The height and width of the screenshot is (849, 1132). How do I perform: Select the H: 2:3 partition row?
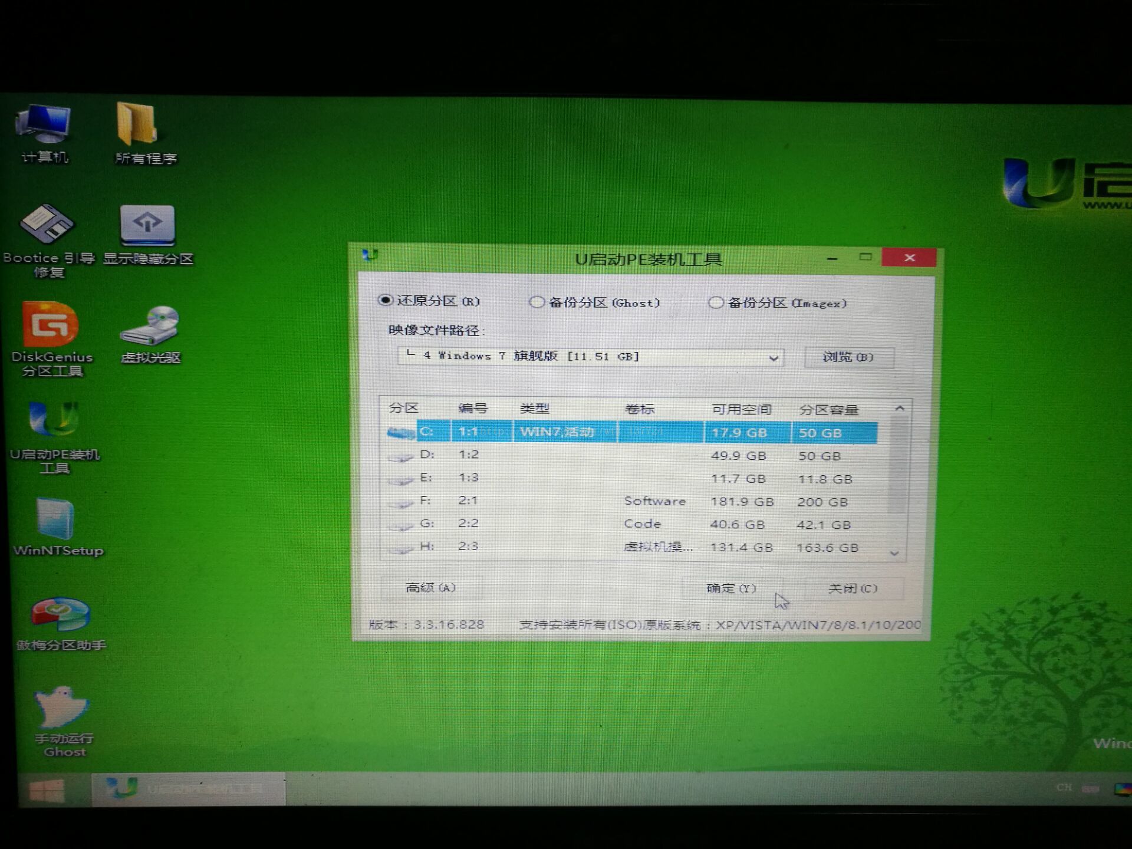[x=631, y=547]
